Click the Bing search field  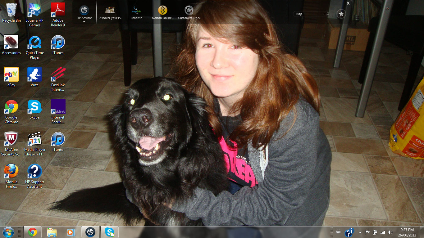tap(308, 14)
